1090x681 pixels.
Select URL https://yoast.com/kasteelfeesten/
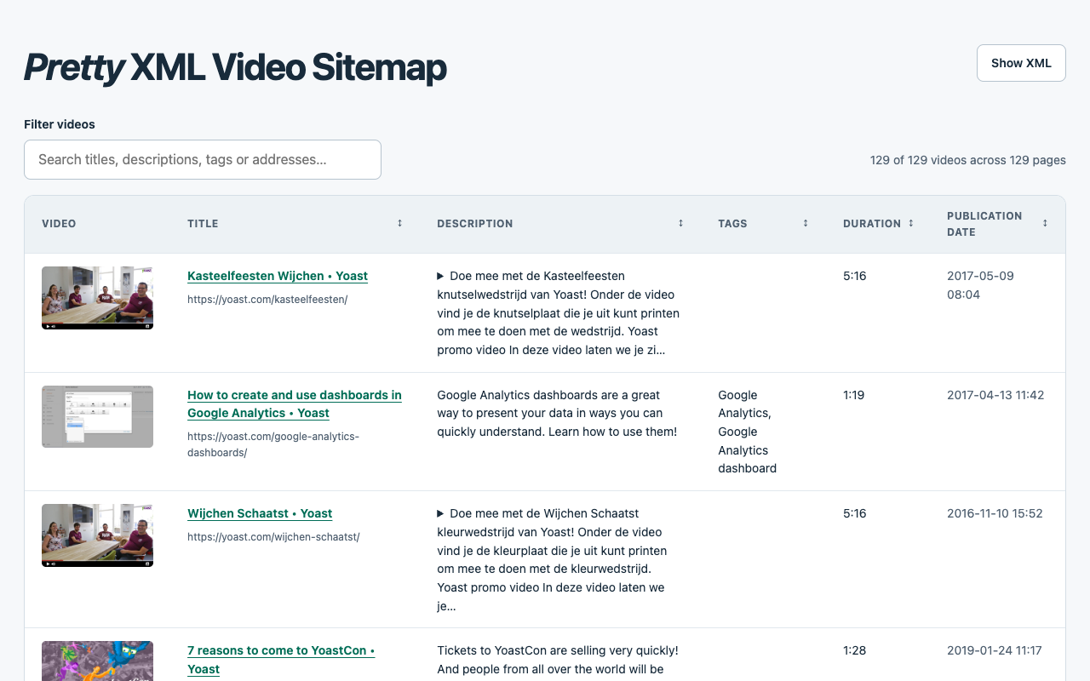tap(267, 299)
